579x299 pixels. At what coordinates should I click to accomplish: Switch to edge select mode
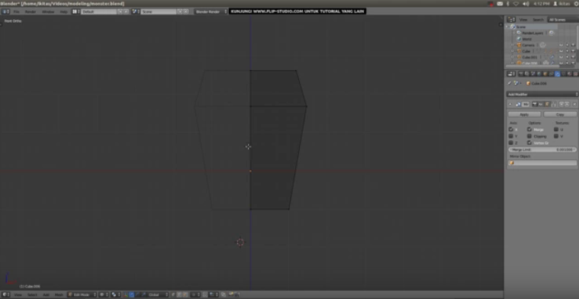pos(179,294)
